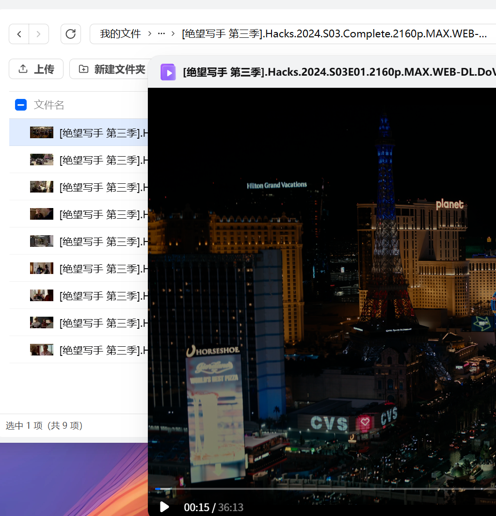Open the third video file's thumbnail
The height and width of the screenshot is (516, 496).
[42, 187]
